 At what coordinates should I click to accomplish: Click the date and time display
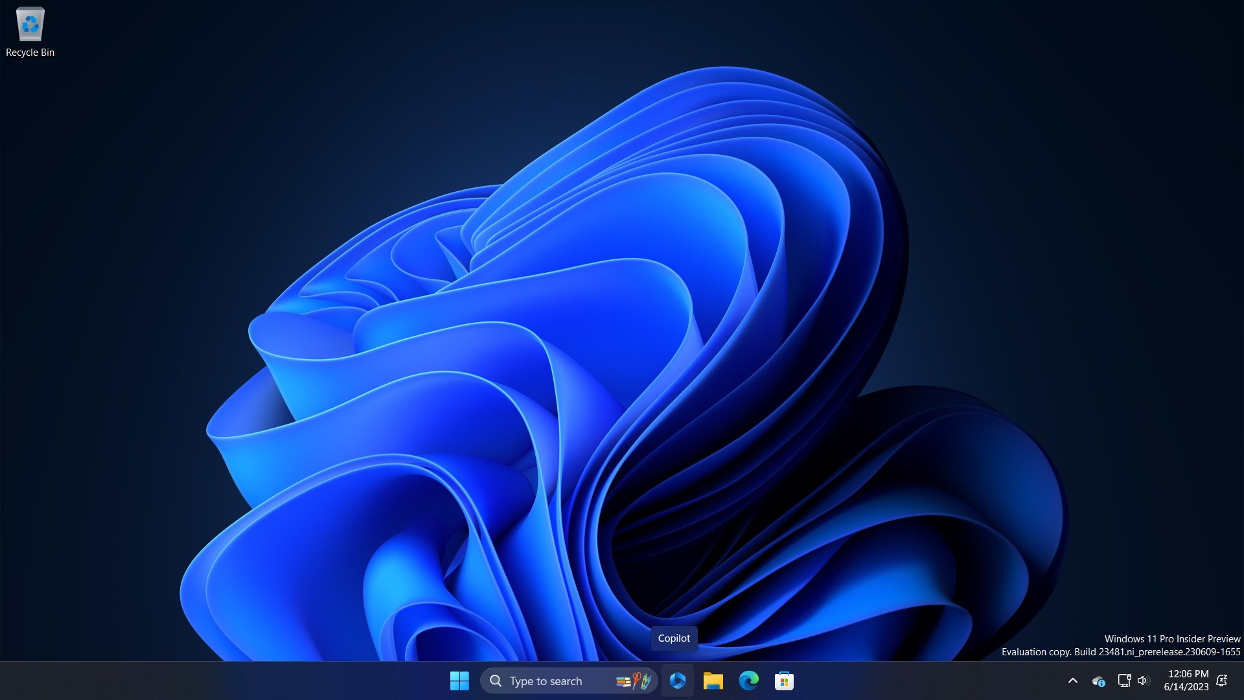[1188, 681]
